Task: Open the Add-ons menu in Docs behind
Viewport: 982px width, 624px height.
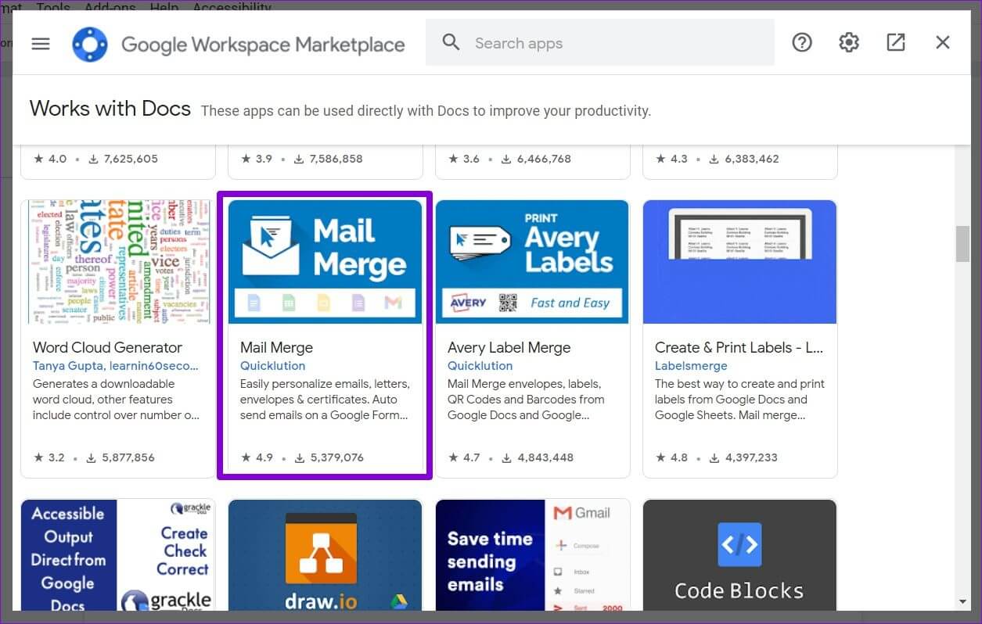Action: 110,7
